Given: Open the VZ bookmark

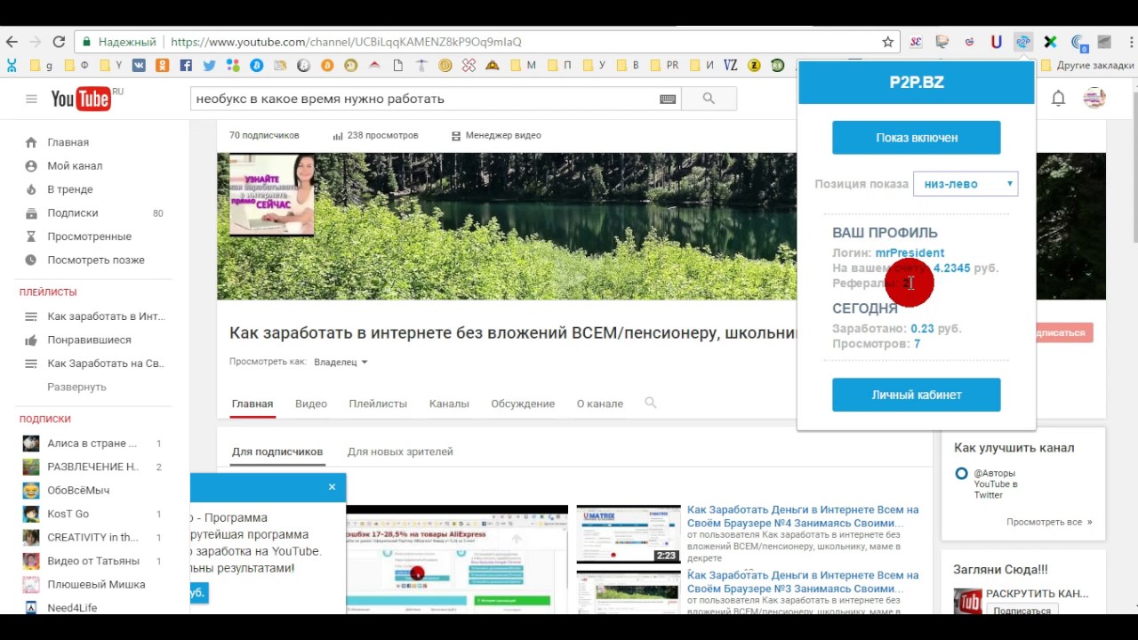Looking at the screenshot, I should coord(731,65).
